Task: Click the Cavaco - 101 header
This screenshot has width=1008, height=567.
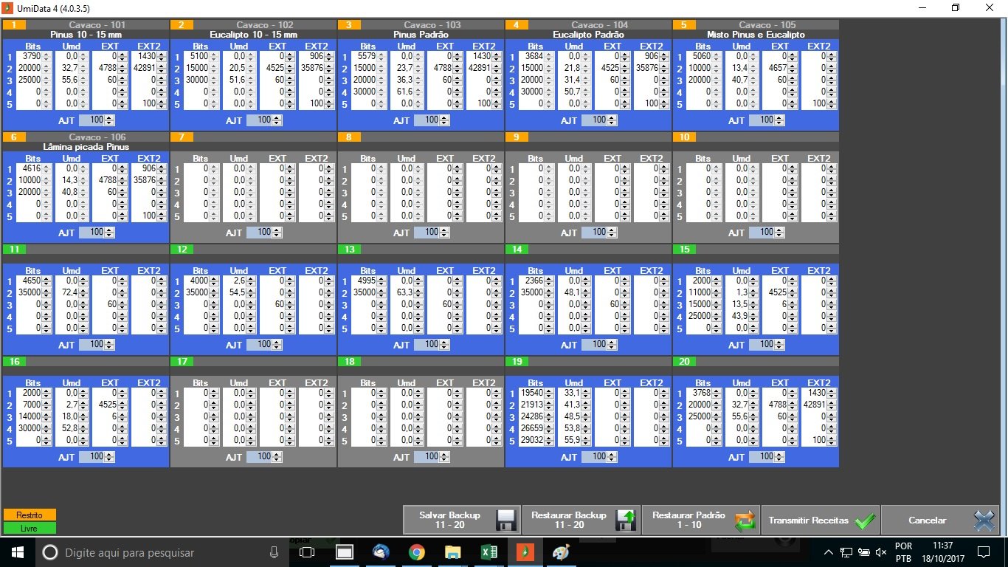Action: 97,24
